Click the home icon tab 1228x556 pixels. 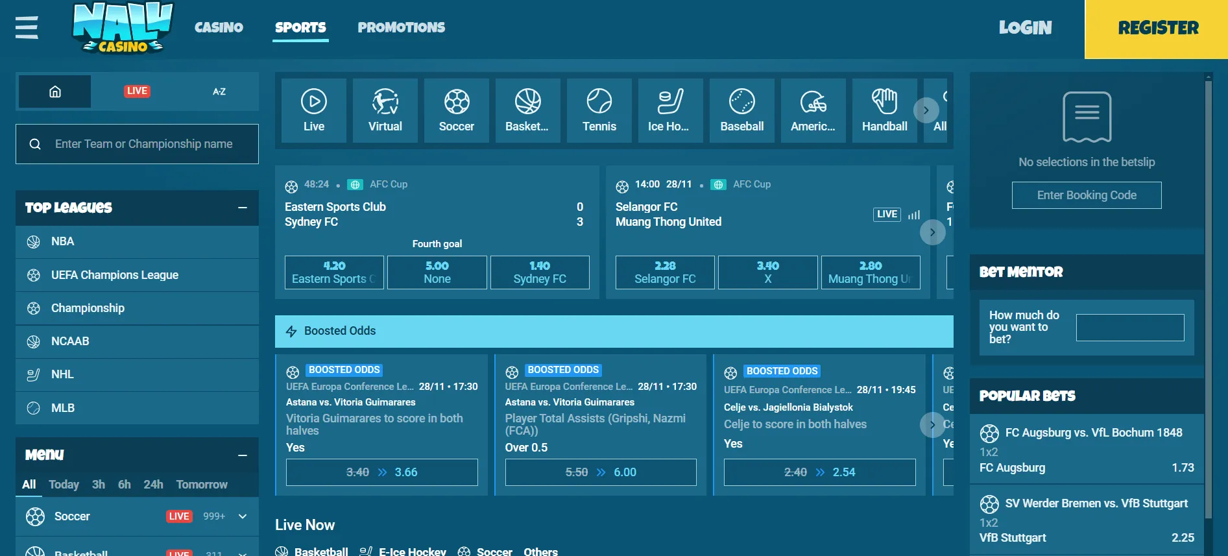coord(55,91)
